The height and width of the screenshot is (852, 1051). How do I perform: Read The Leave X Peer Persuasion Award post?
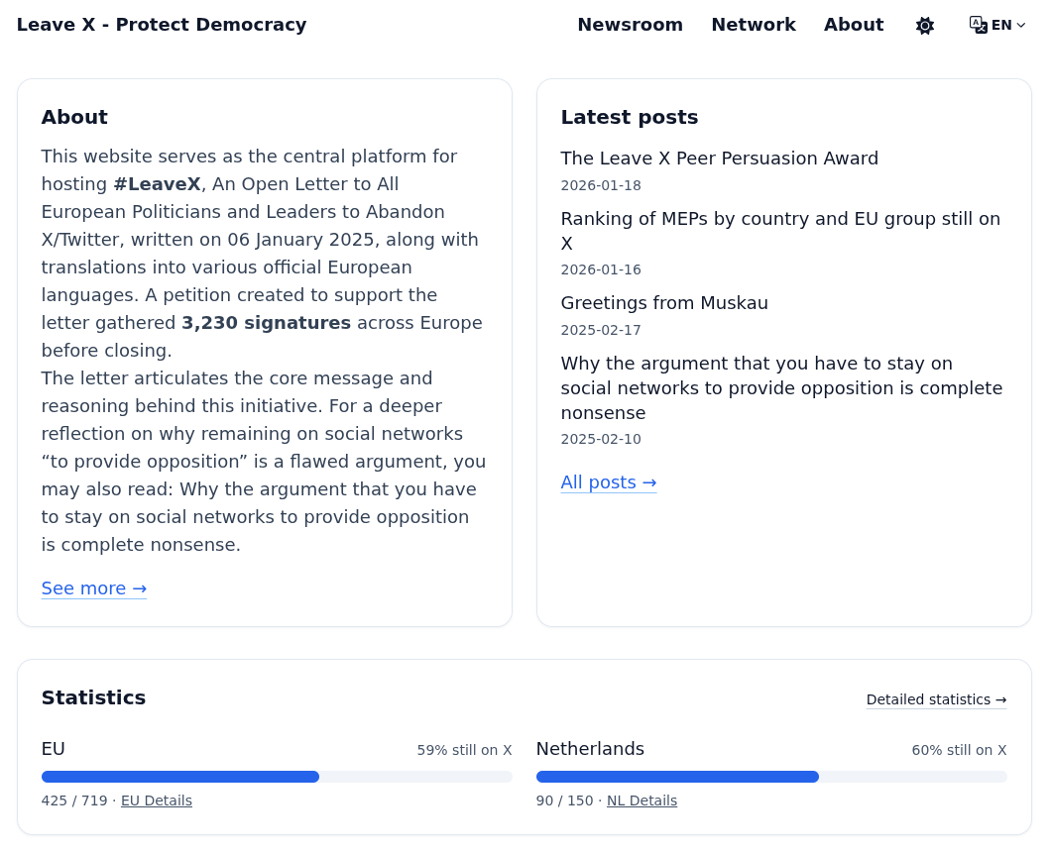click(x=719, y=159)
